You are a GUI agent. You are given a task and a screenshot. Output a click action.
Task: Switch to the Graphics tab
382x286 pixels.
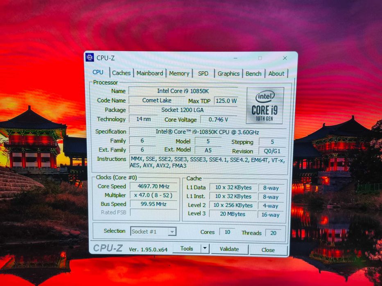click(228, 74)
